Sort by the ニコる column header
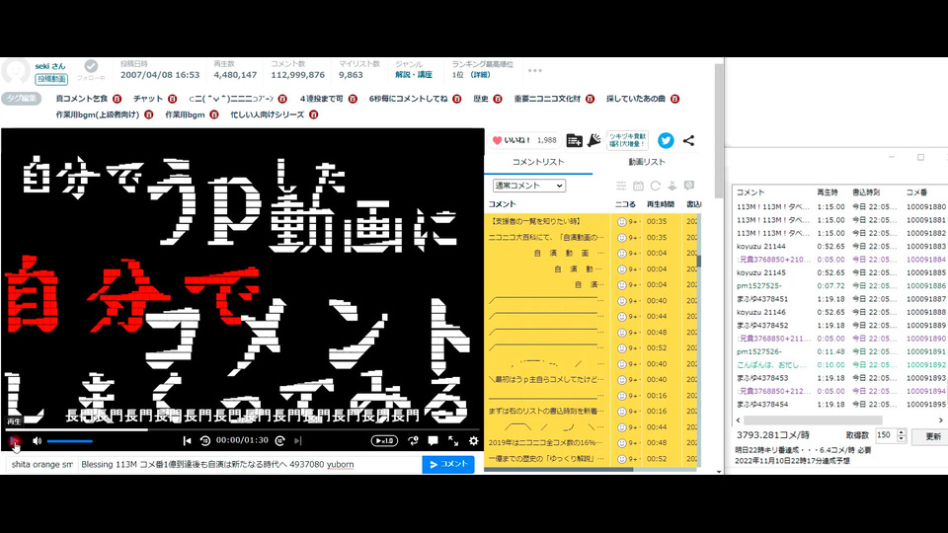The width and height of the screenshot is (948, 533). click(625, 204)
